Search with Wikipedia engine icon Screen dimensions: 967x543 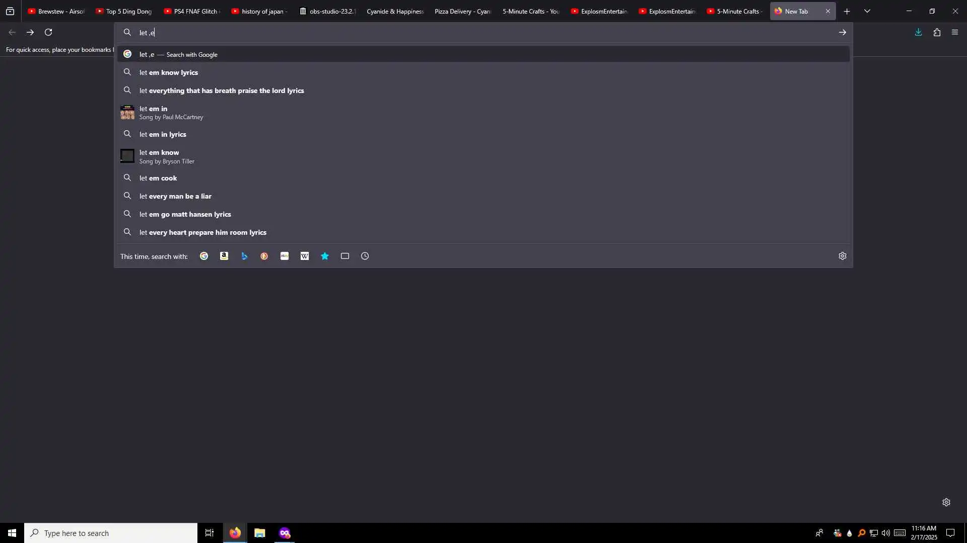pos(305,256)
